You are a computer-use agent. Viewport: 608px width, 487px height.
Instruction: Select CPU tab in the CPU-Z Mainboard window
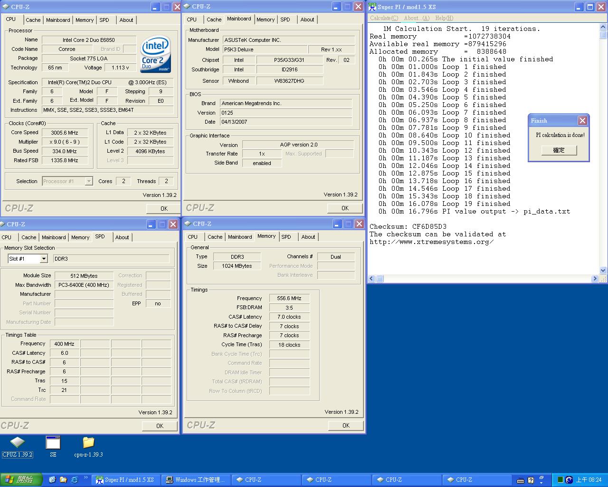click(192, 19)
